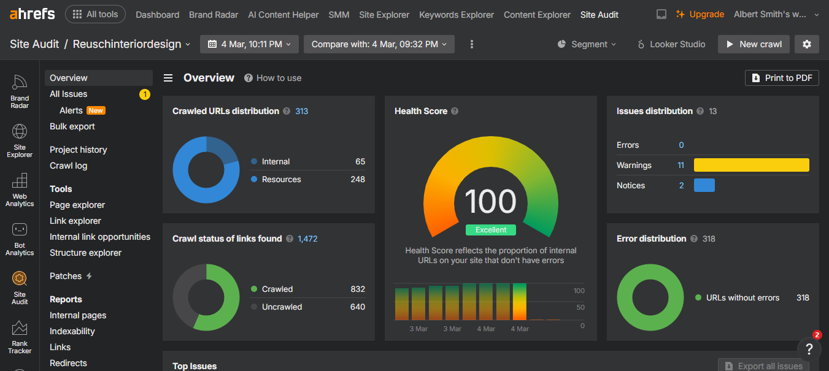Click help icon next to Crawl status of links found
Image resolution: width=829 pixels, height=371 pixels.
tap(289, 239)
